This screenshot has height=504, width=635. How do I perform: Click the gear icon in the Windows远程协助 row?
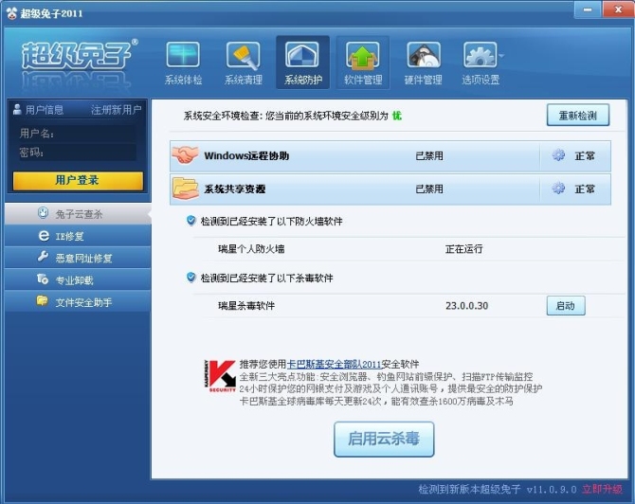pyautogui.click(x=558, y=155)
